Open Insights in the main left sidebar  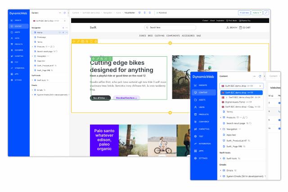[x=18, y=20]
